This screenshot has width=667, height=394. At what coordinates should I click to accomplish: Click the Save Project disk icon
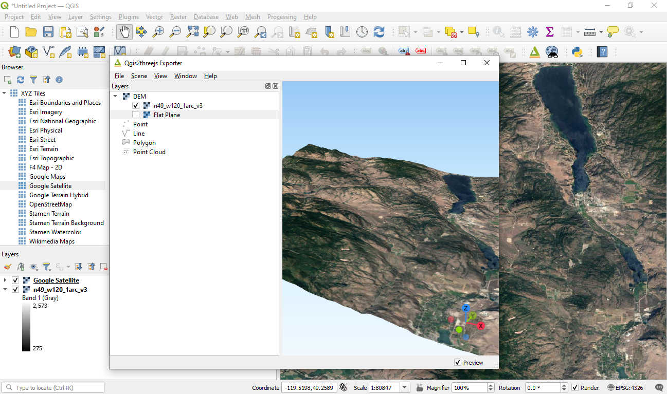[48, 32]
